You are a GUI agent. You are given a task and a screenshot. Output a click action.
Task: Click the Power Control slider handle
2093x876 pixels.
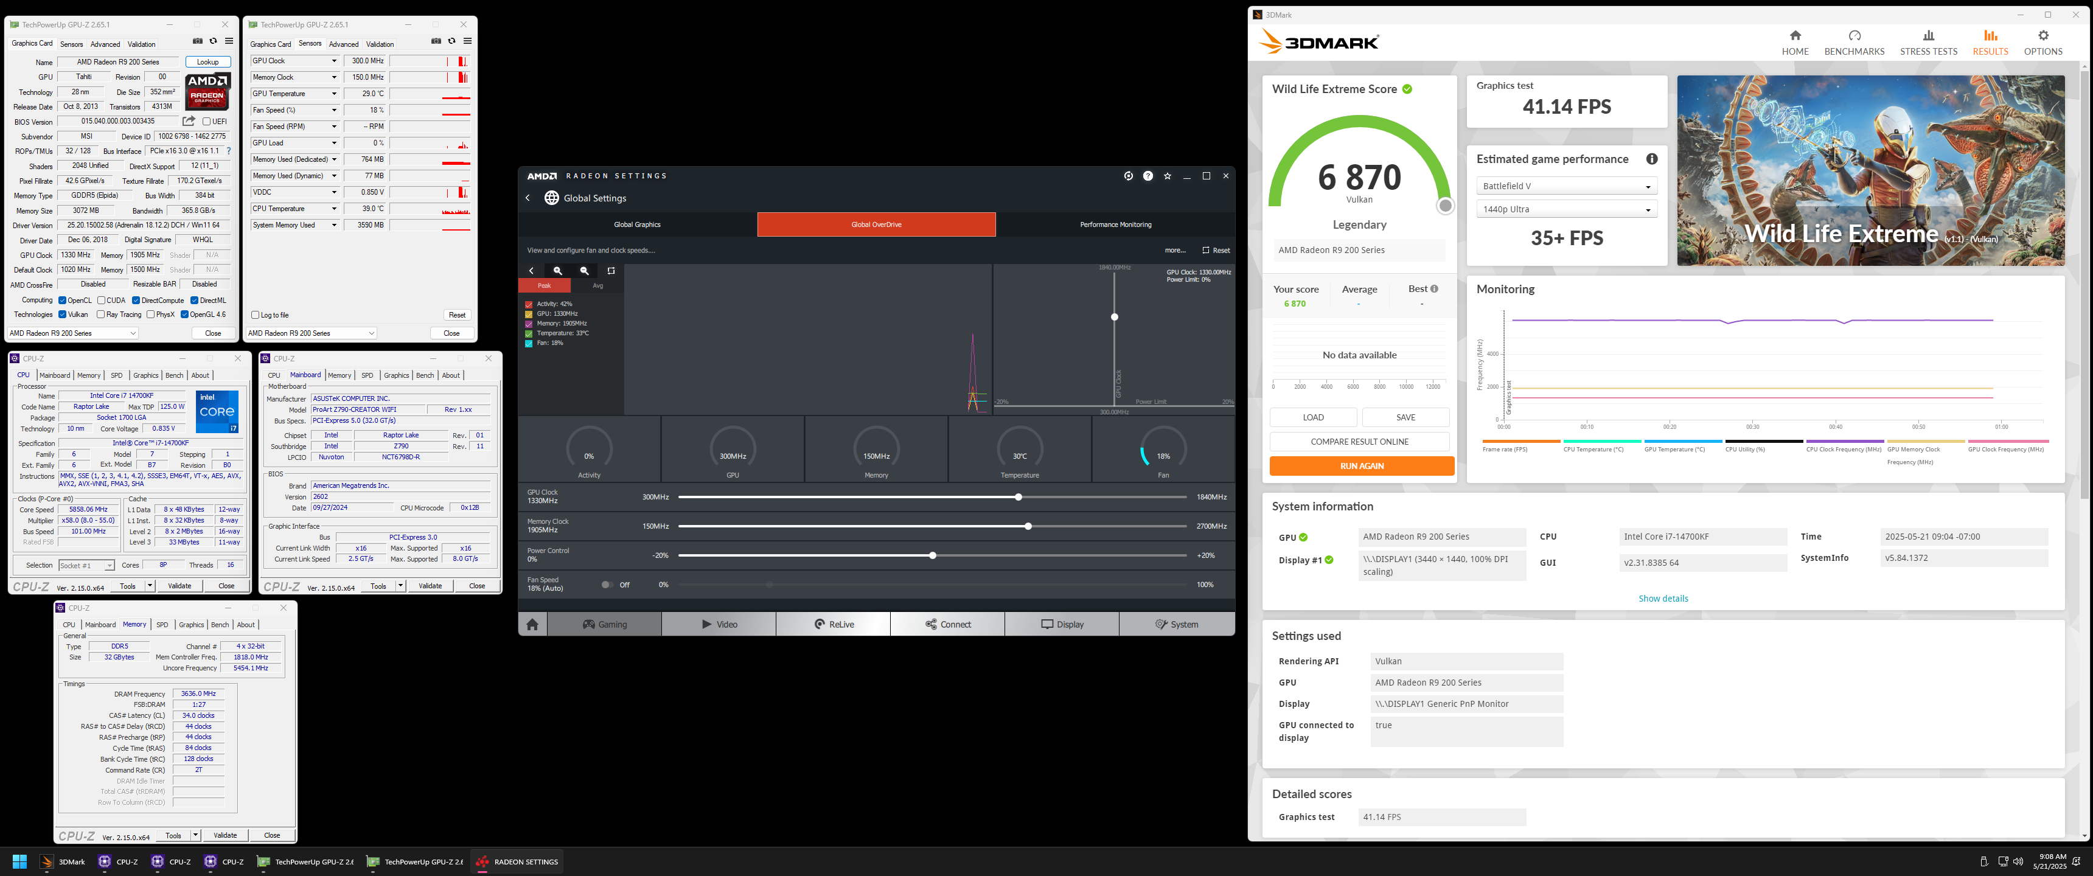933,555
